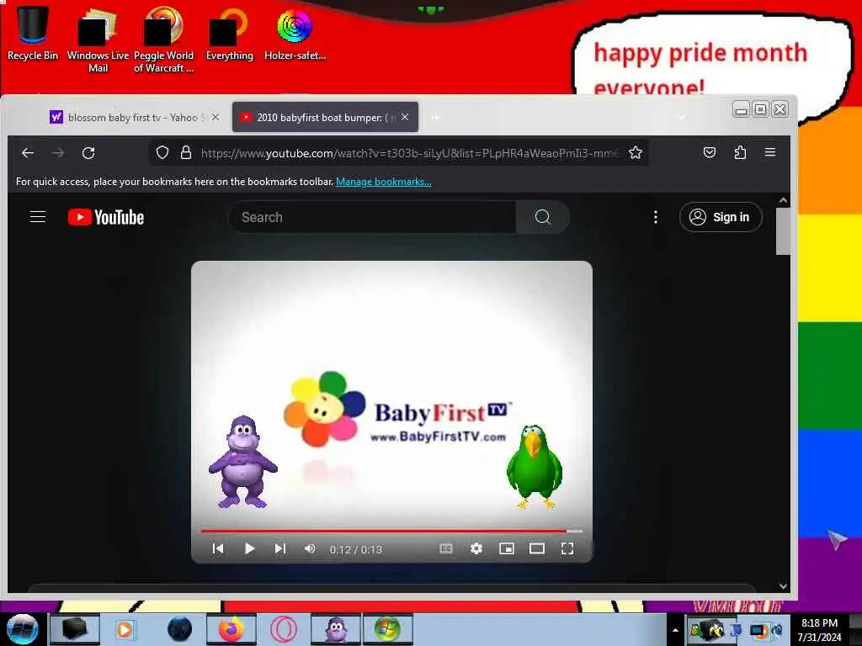Open the Opera browser taskbar icon
Viewport: 862px width, 646px height.
point(284,629)
